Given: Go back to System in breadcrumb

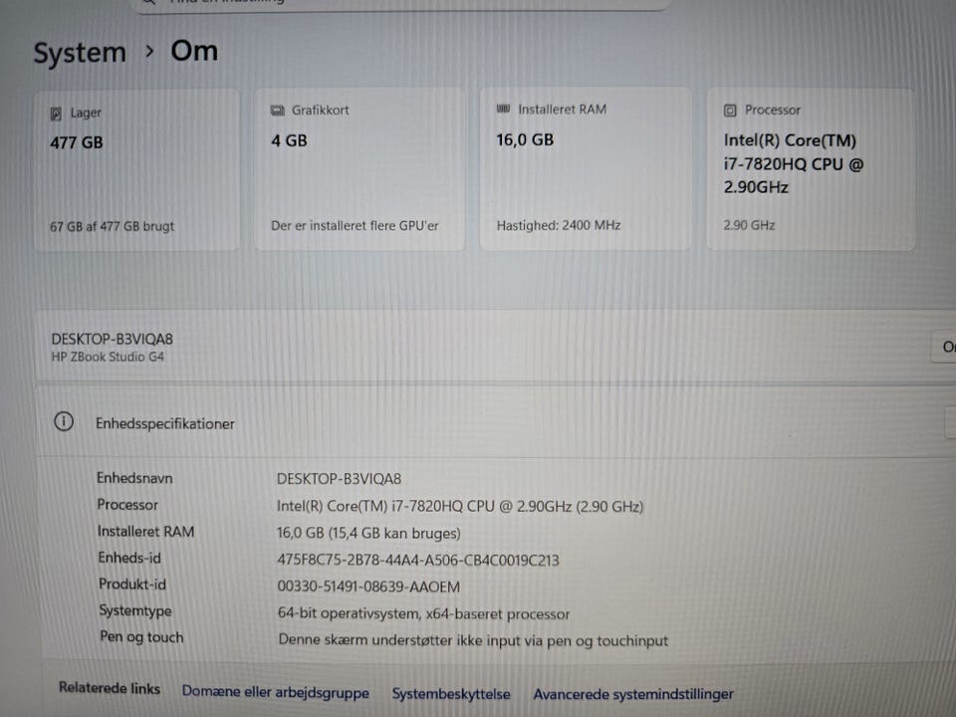Looking at the screenshot, I should pos(80,53).
